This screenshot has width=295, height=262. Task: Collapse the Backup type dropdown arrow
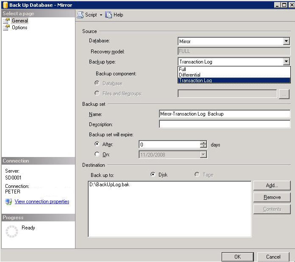coord(286,61)
